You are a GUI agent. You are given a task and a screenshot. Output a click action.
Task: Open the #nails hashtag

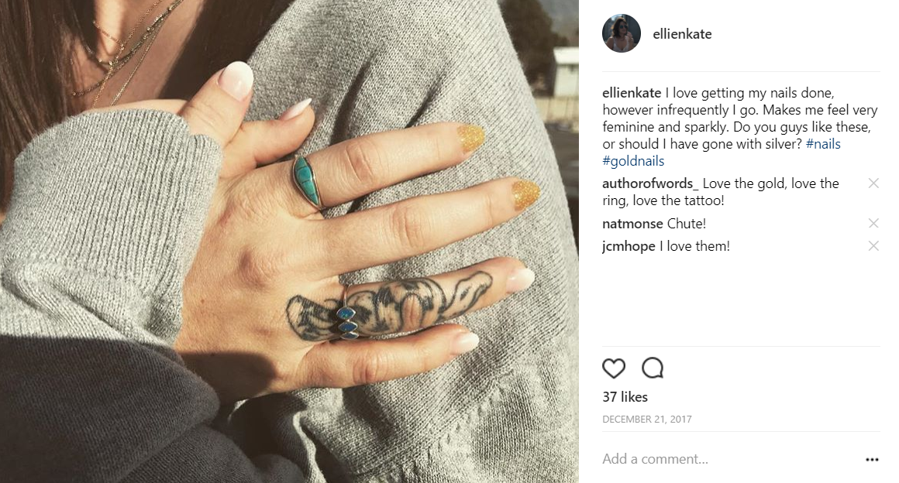[823, 144]
